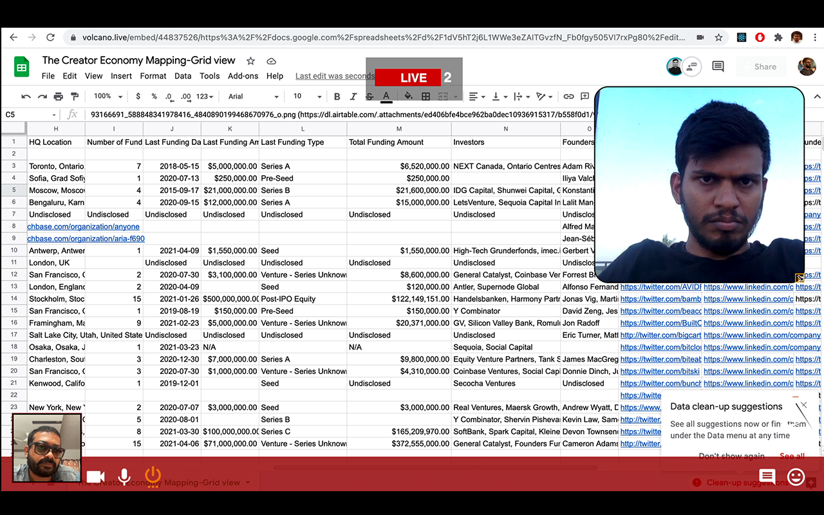The height and width of the screenshot is (515, 824).
Task: Open the cell borders tool
Action: click(x=426, y=97)
